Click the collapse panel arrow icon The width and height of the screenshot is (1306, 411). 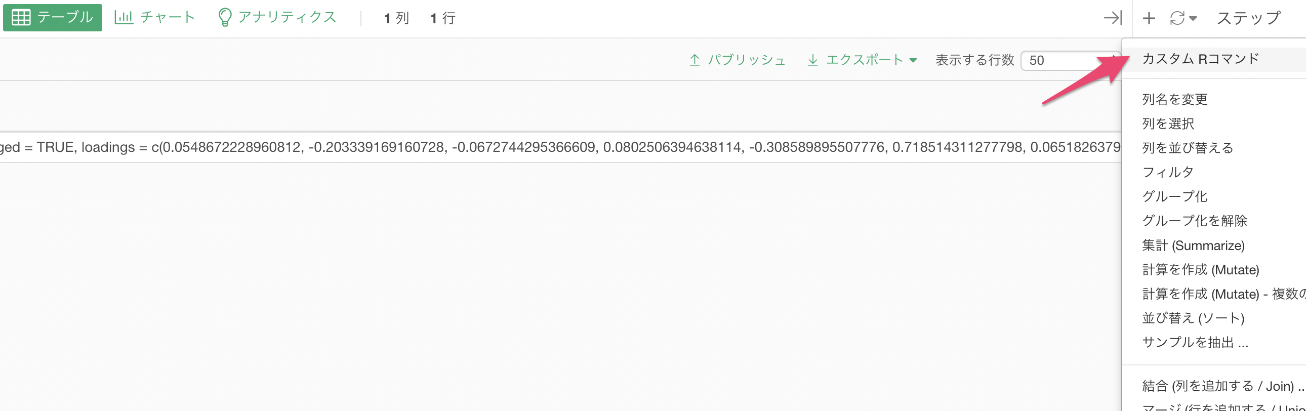pyautogui.click(x=1113, y=18)
